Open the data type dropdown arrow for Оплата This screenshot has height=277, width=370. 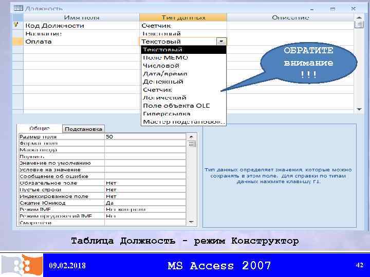221,42
